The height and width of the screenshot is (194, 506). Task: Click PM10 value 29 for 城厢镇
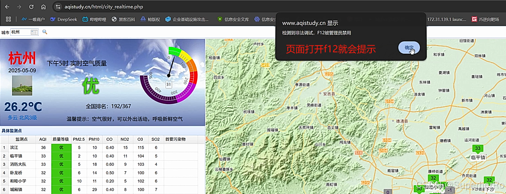(94, 190)
